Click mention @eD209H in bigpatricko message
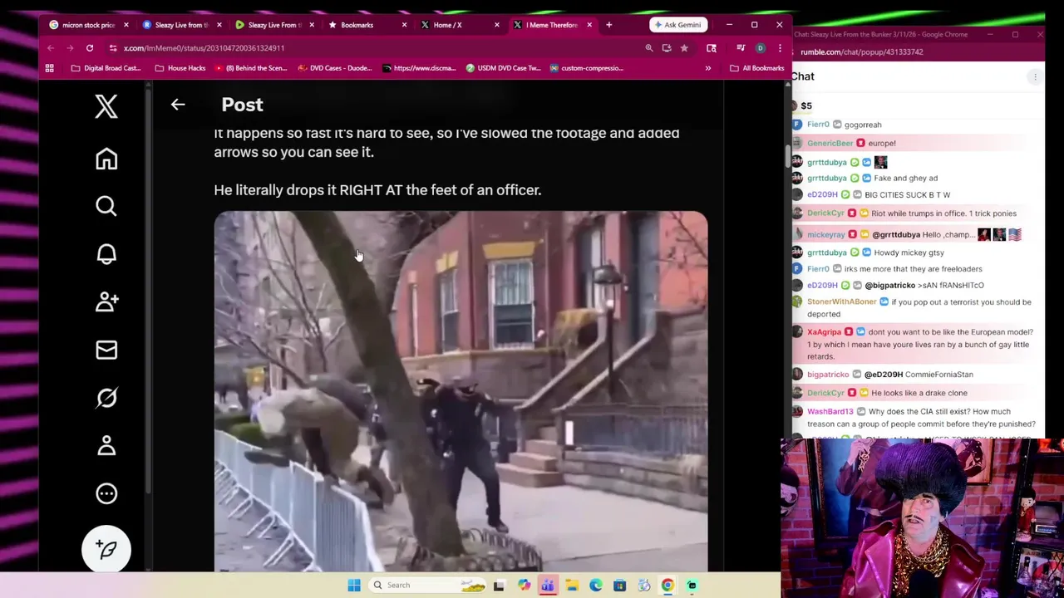 [884, 375]
